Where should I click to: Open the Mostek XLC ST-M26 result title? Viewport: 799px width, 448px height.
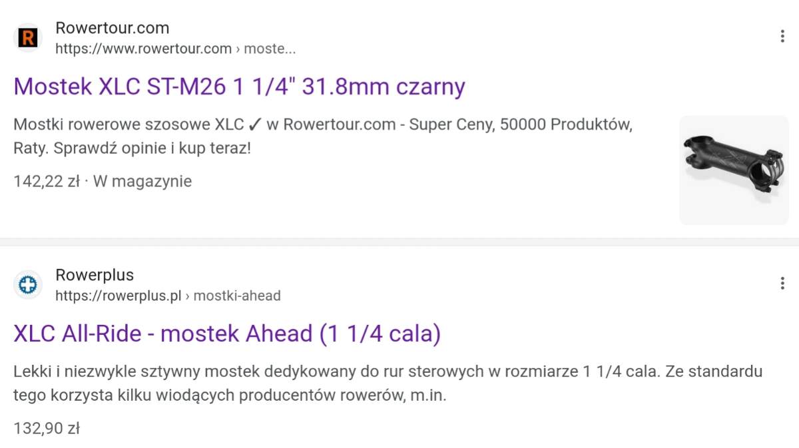239,87
